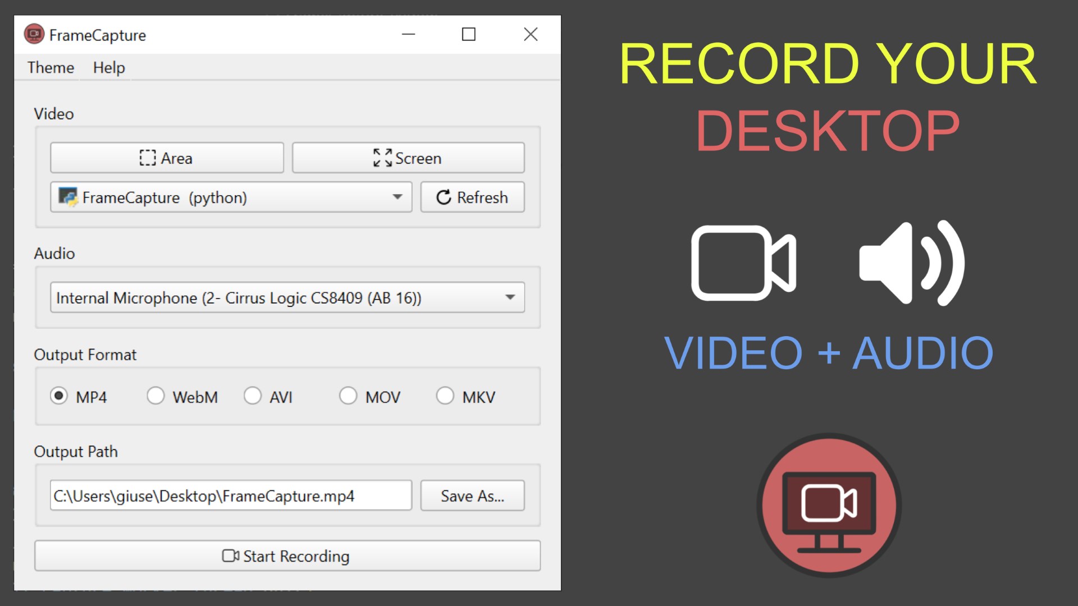Image resolution: width=1078 pixels, height=606 pixels.
Task: Open the Theme menu
Action: tap(51, 67)
